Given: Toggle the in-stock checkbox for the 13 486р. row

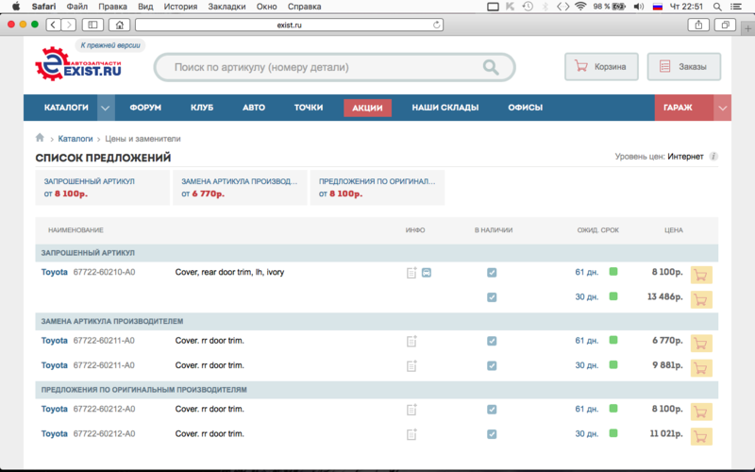Looking at the screenshot, I should [x=492, y=297].
